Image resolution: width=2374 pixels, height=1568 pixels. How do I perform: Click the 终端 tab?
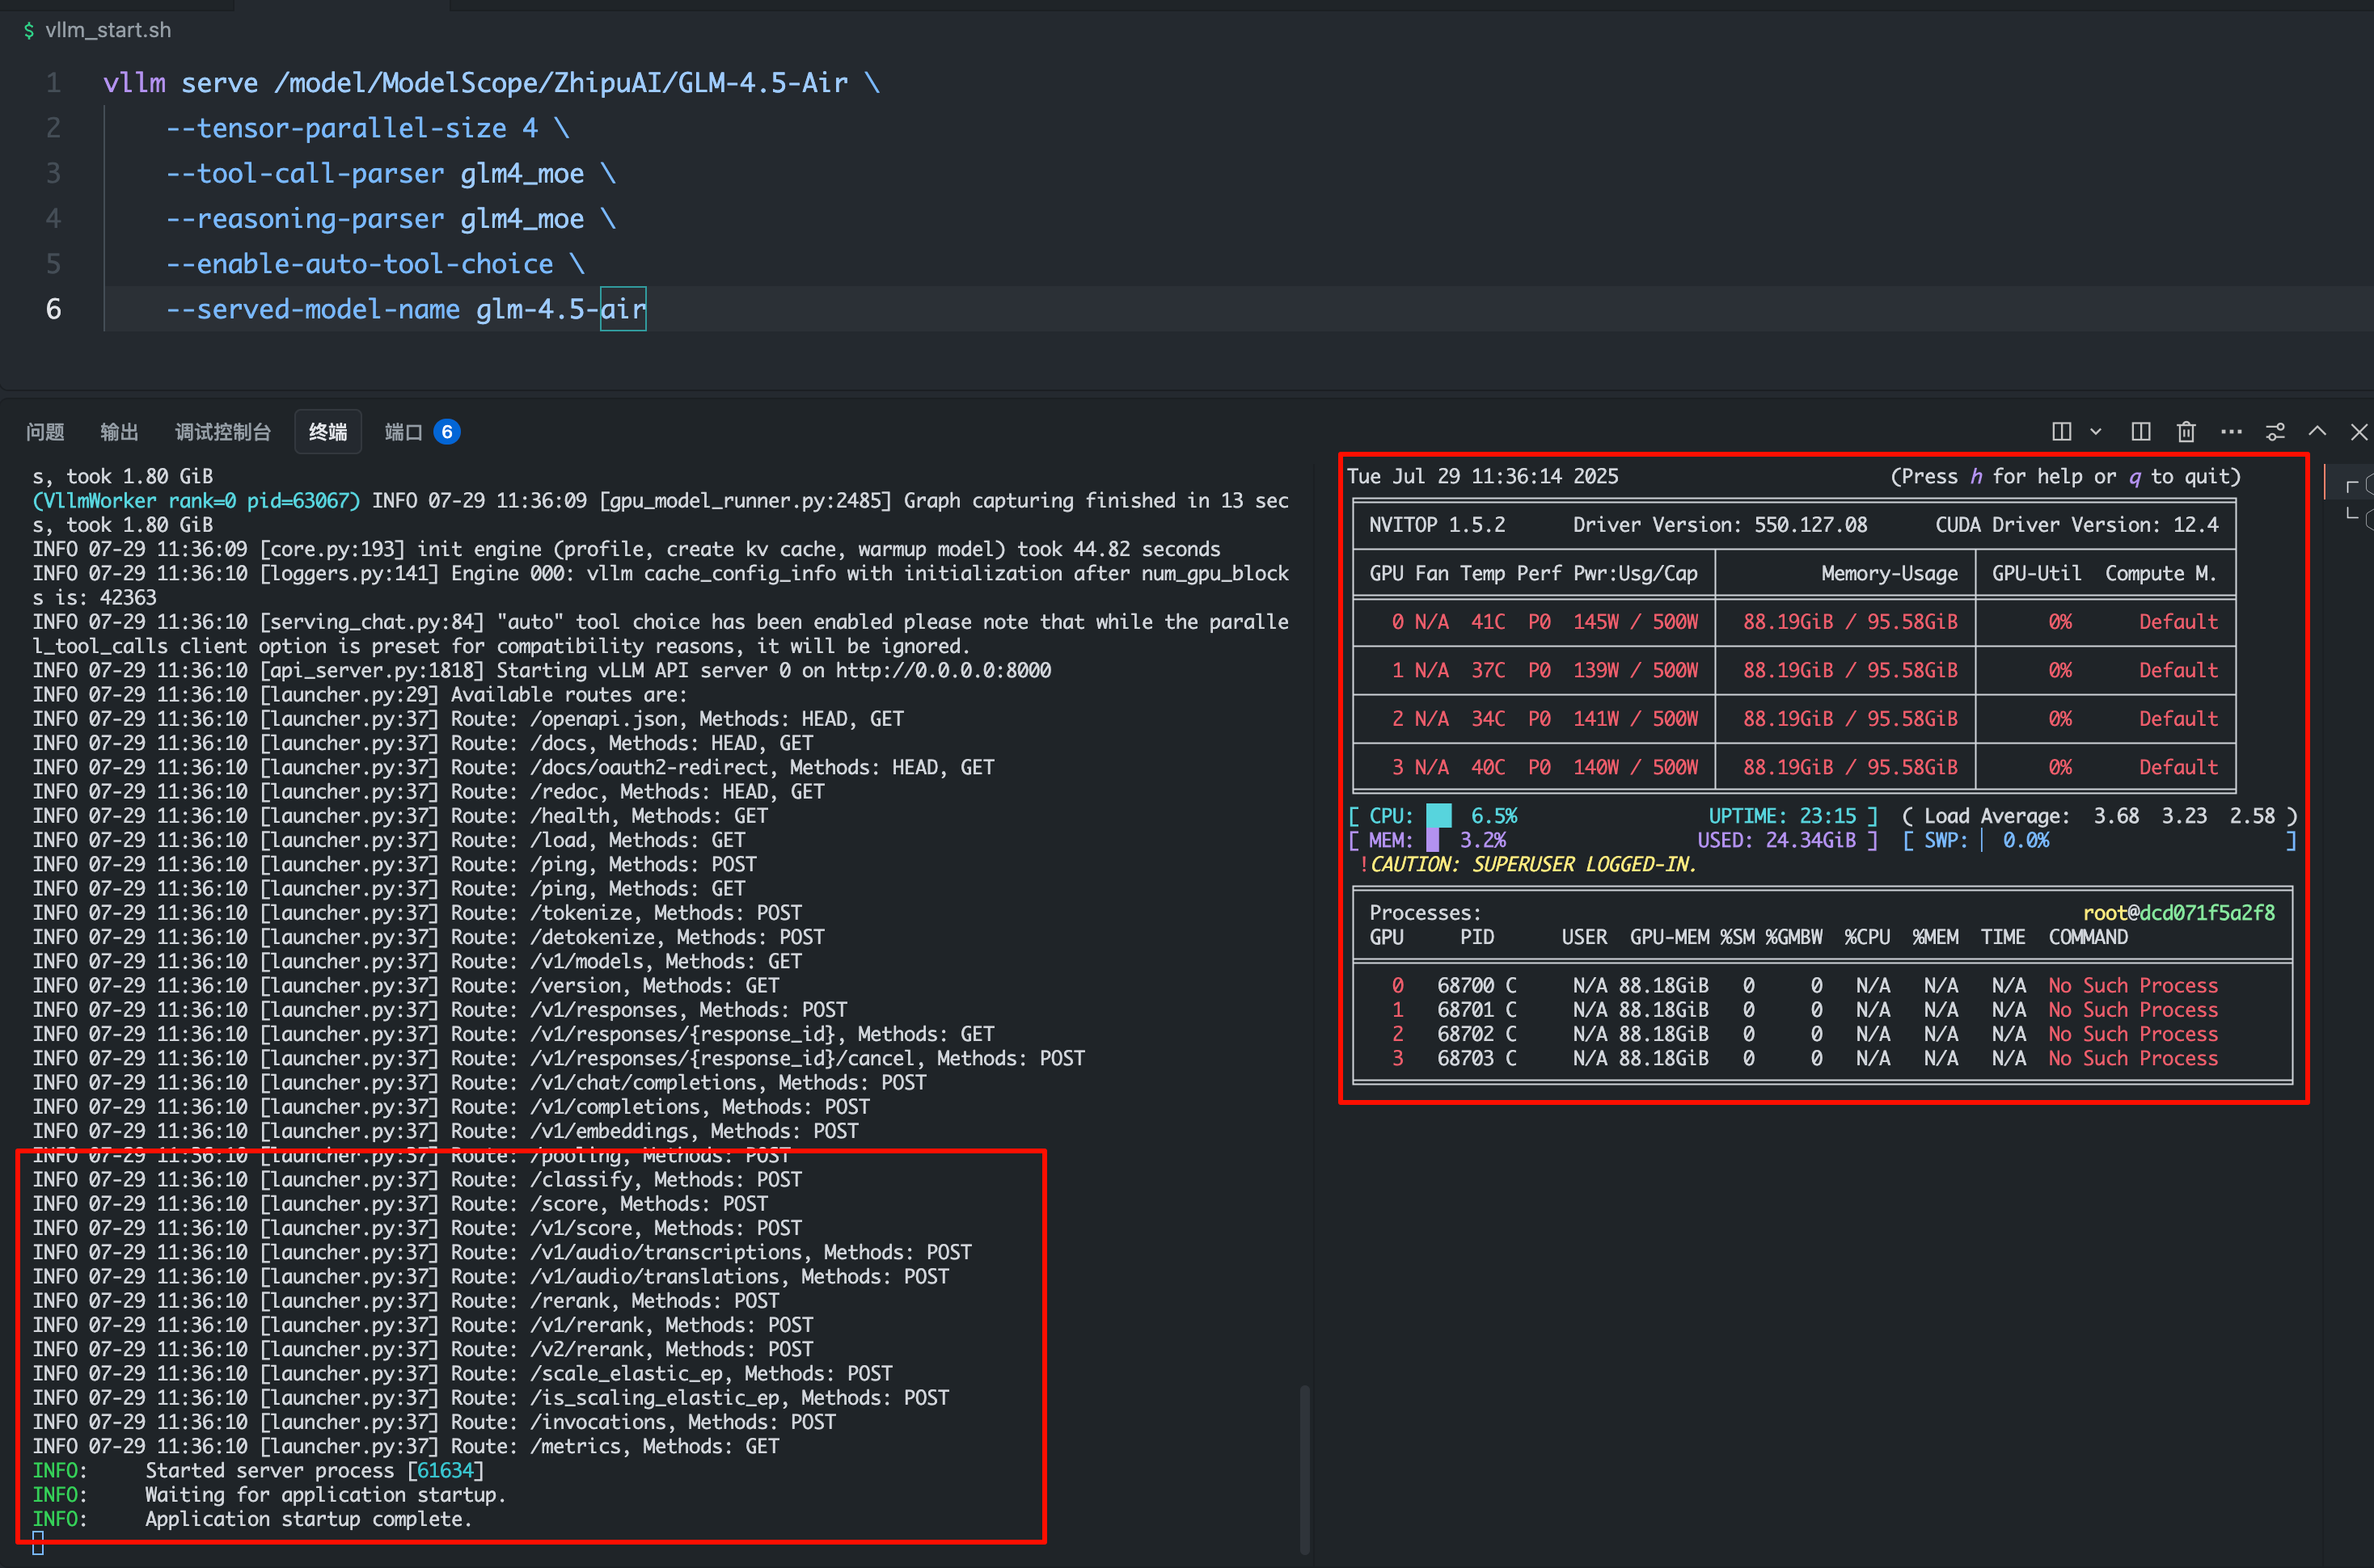tap(327, 432)
